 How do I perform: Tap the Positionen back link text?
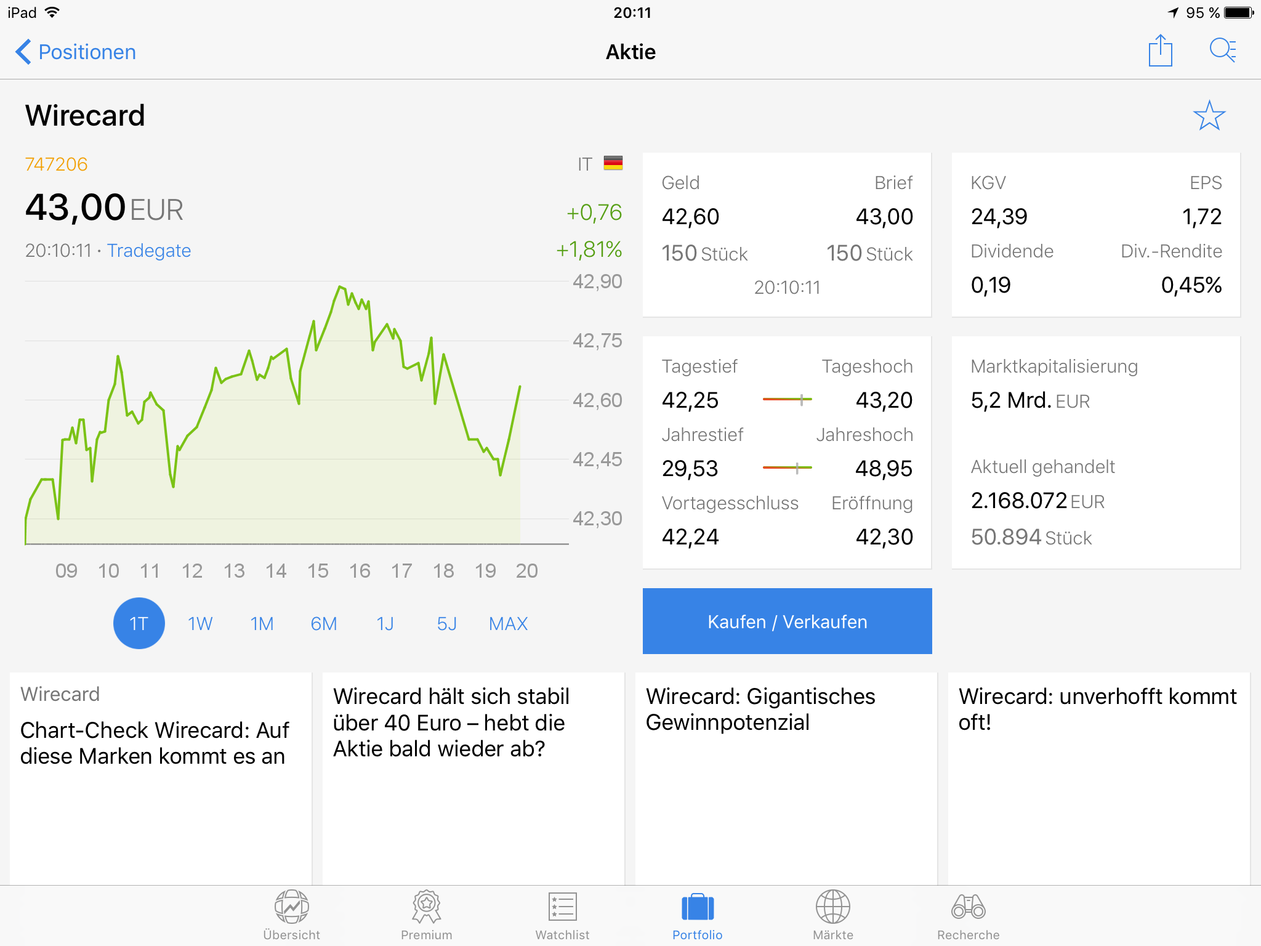(x=87, y=52)
